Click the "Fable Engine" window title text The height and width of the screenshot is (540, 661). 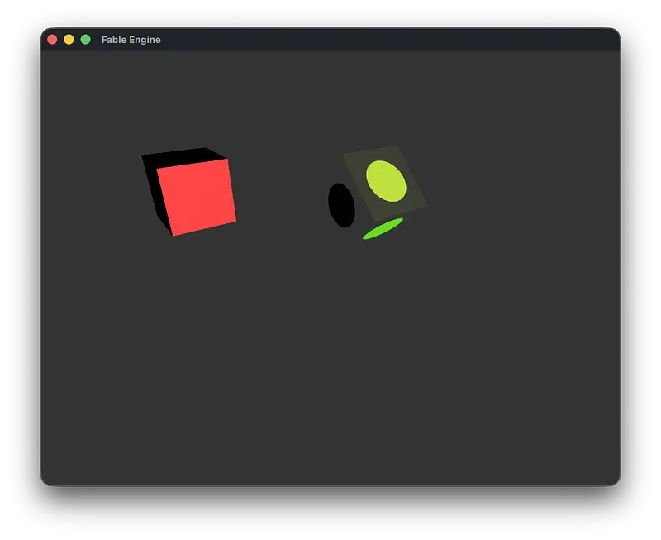coord(131,40)
